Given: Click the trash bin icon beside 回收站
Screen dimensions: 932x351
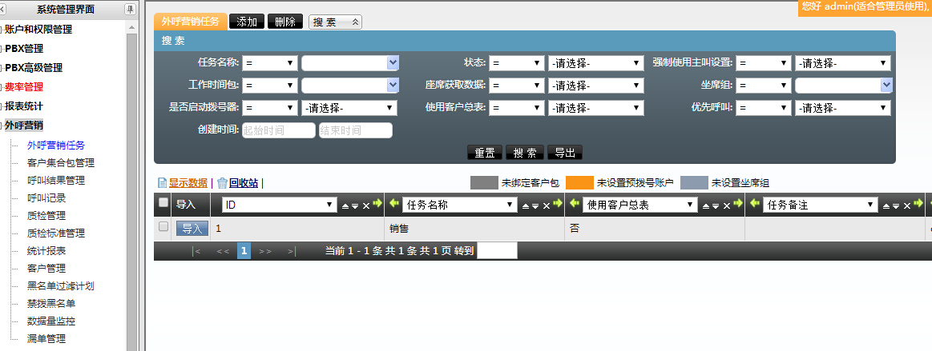Looking at the screenshot, I should coord(222,183).
